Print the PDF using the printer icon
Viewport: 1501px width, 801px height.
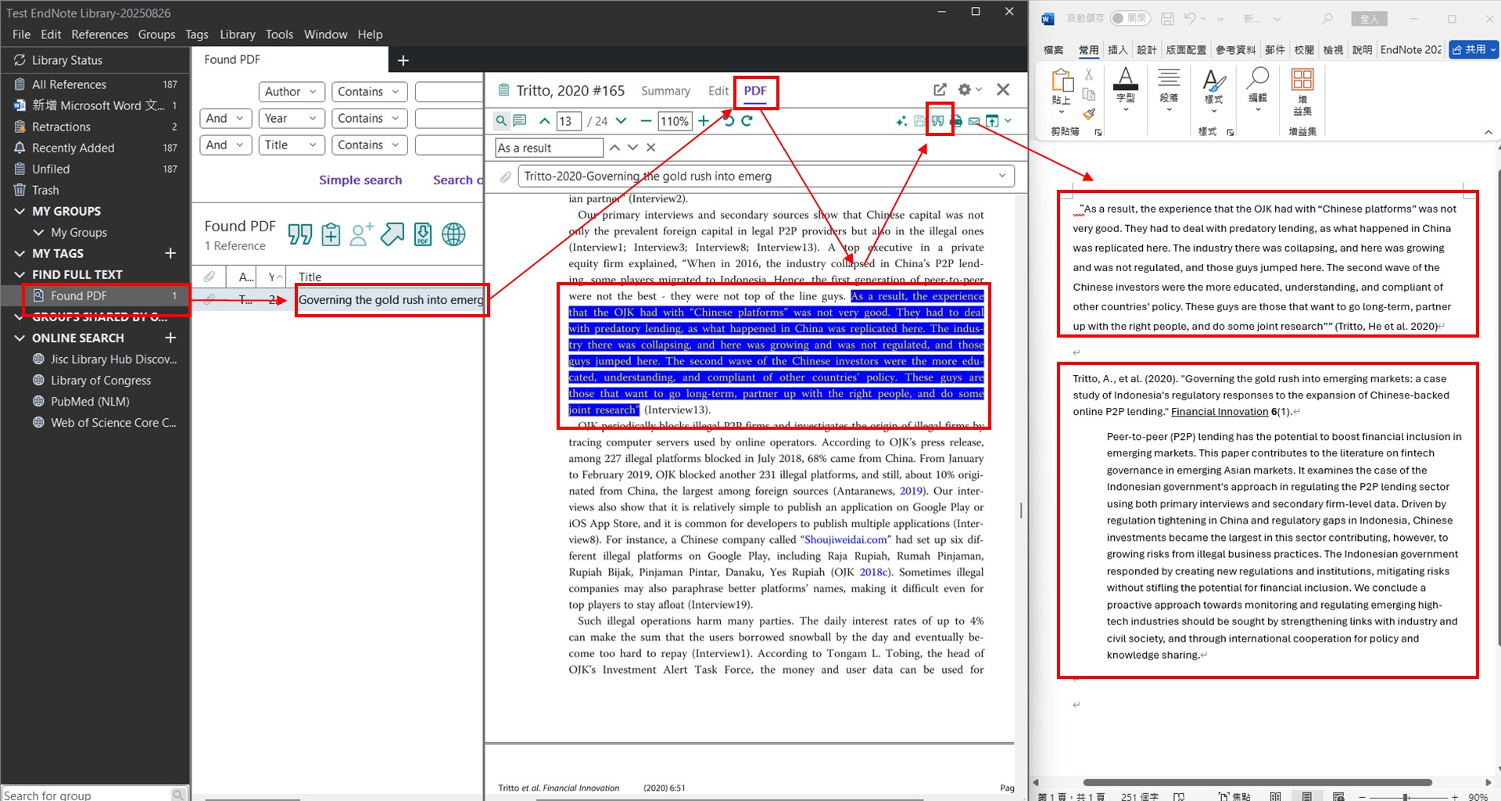click(x=955, y=121)
